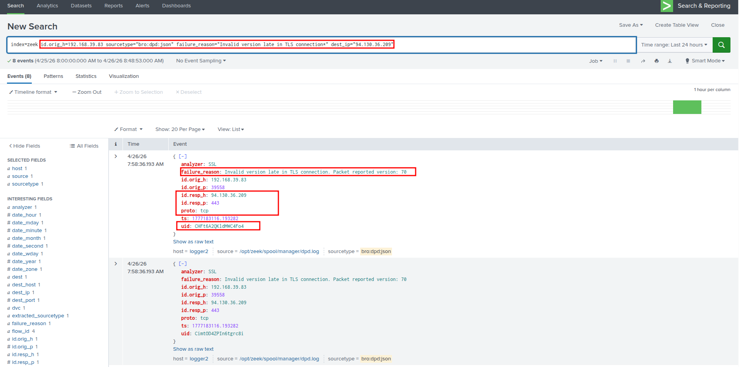Click into the search query input

[x=321, y=45]
